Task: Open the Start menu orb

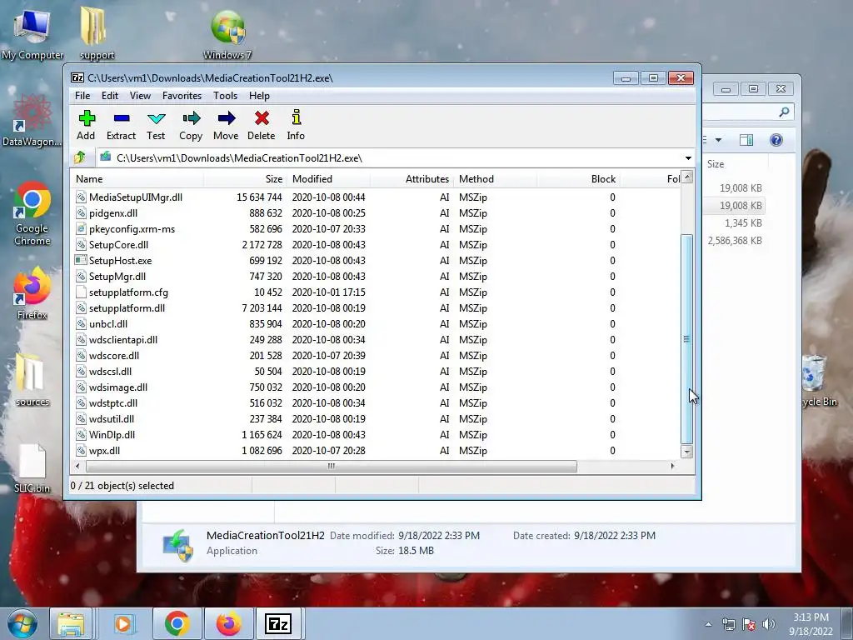Action: tap(22, 623)
